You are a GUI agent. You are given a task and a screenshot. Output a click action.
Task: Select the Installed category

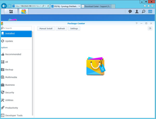pos(16,33)
